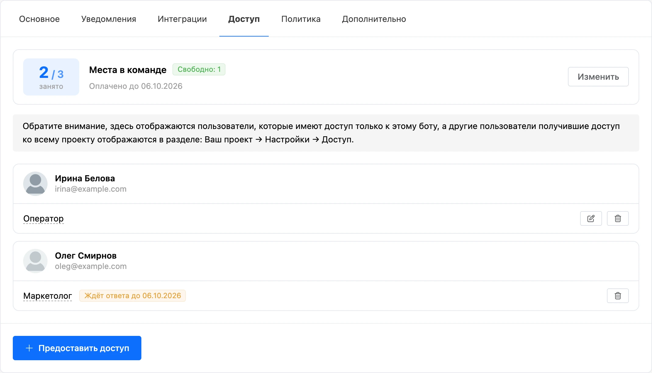Image resolution: width=652 pixels, height=373 pixels.
Task: Remove Олег Смирнов via trash icon
Action: click(x=618, y=296)
